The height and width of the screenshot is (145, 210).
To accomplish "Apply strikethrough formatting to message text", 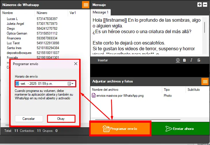I will tap(199, 60).
